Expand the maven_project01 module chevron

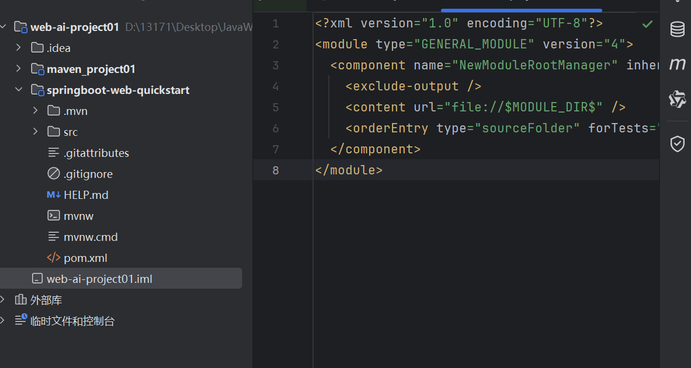[x=19, y=68]
